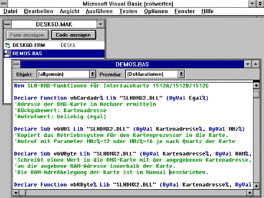264x198 pixels.
Task: Restore the Microsoft Visual Basic window
Action: (x=260, y=3)
